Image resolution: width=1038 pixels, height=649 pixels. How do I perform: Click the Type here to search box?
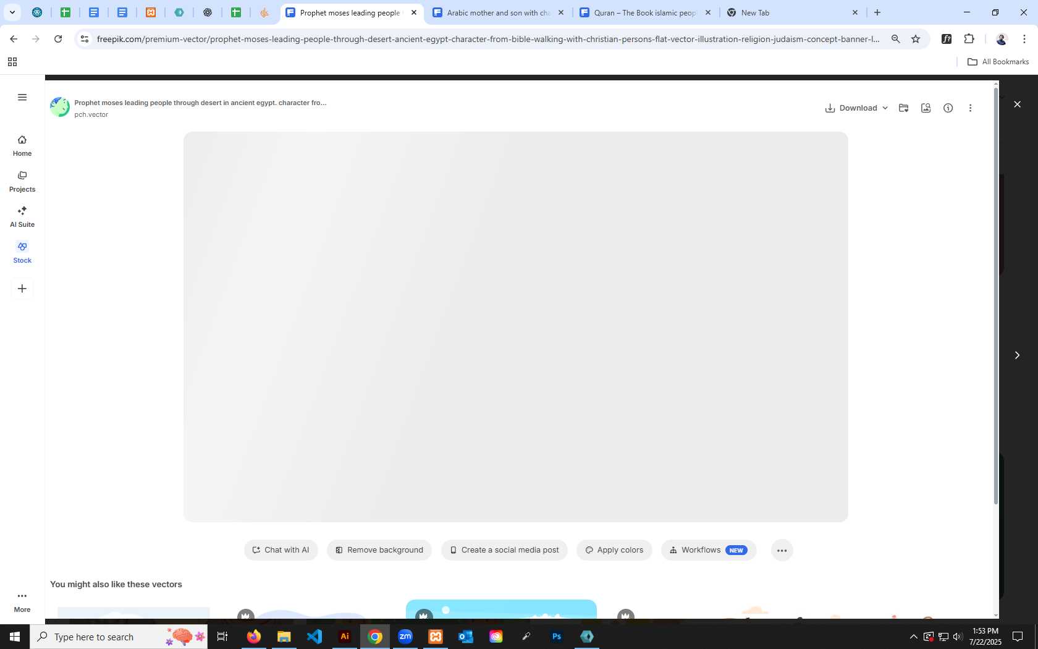click(119, 637)
